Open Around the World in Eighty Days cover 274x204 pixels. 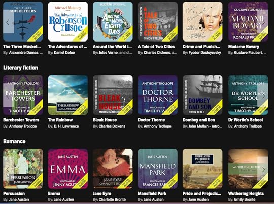coord(113,22)
